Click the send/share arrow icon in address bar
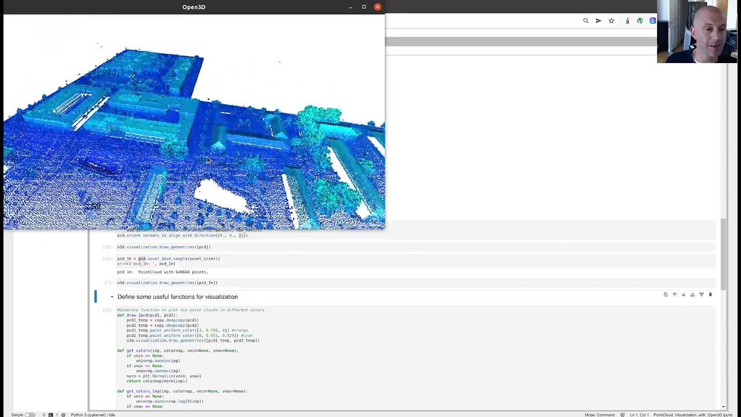 click(599, 21)
